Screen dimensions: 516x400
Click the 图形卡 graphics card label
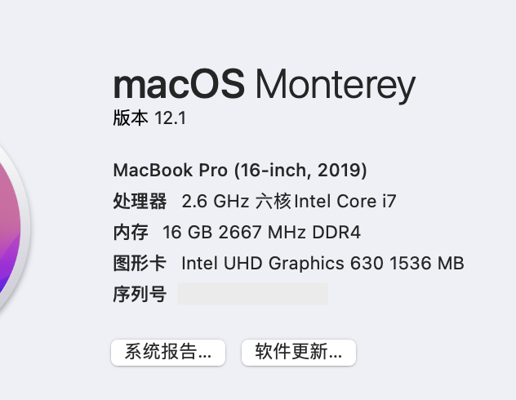click(140, 263)
